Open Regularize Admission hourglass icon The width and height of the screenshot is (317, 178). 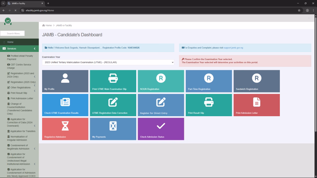tap(65, 126)
